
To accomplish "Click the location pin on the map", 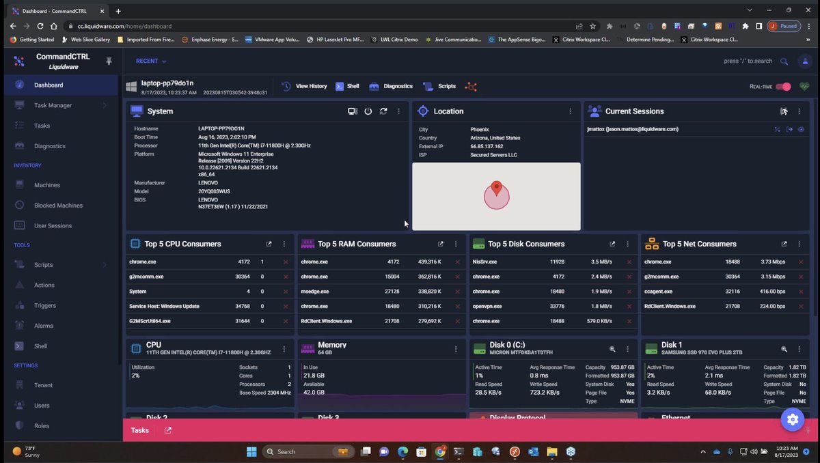I will pos(497,189).
